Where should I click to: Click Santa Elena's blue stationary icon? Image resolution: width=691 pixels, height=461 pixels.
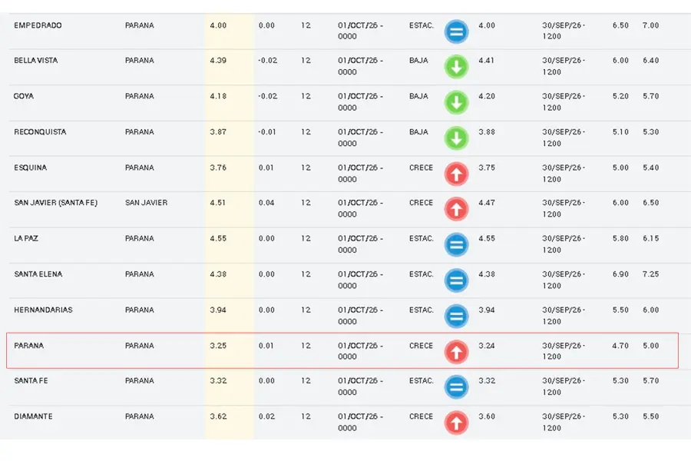(x=456, y=280)
